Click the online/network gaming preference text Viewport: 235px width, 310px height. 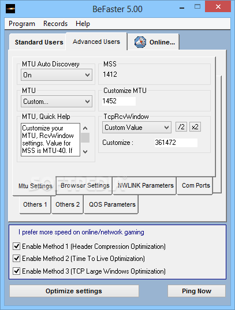pos(81,232)
